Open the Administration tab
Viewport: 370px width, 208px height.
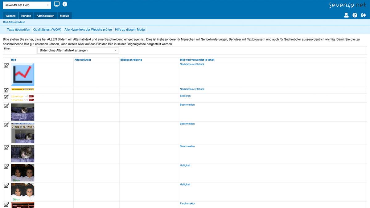45,16
